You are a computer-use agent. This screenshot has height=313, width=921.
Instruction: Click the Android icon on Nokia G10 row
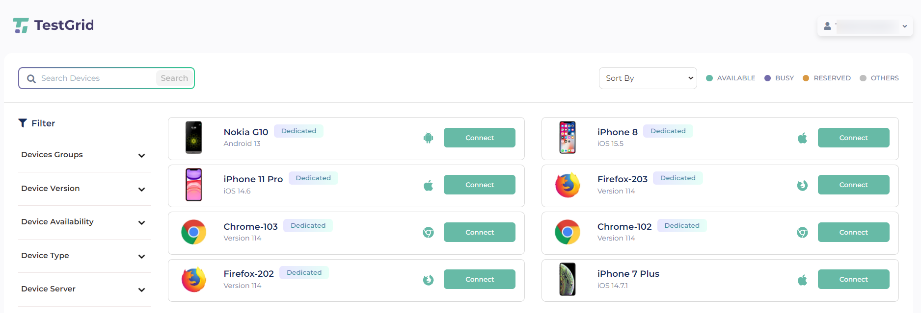coord(428,138)
